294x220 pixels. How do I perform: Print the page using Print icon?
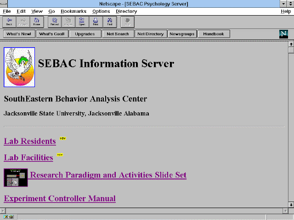pos(96,22)
